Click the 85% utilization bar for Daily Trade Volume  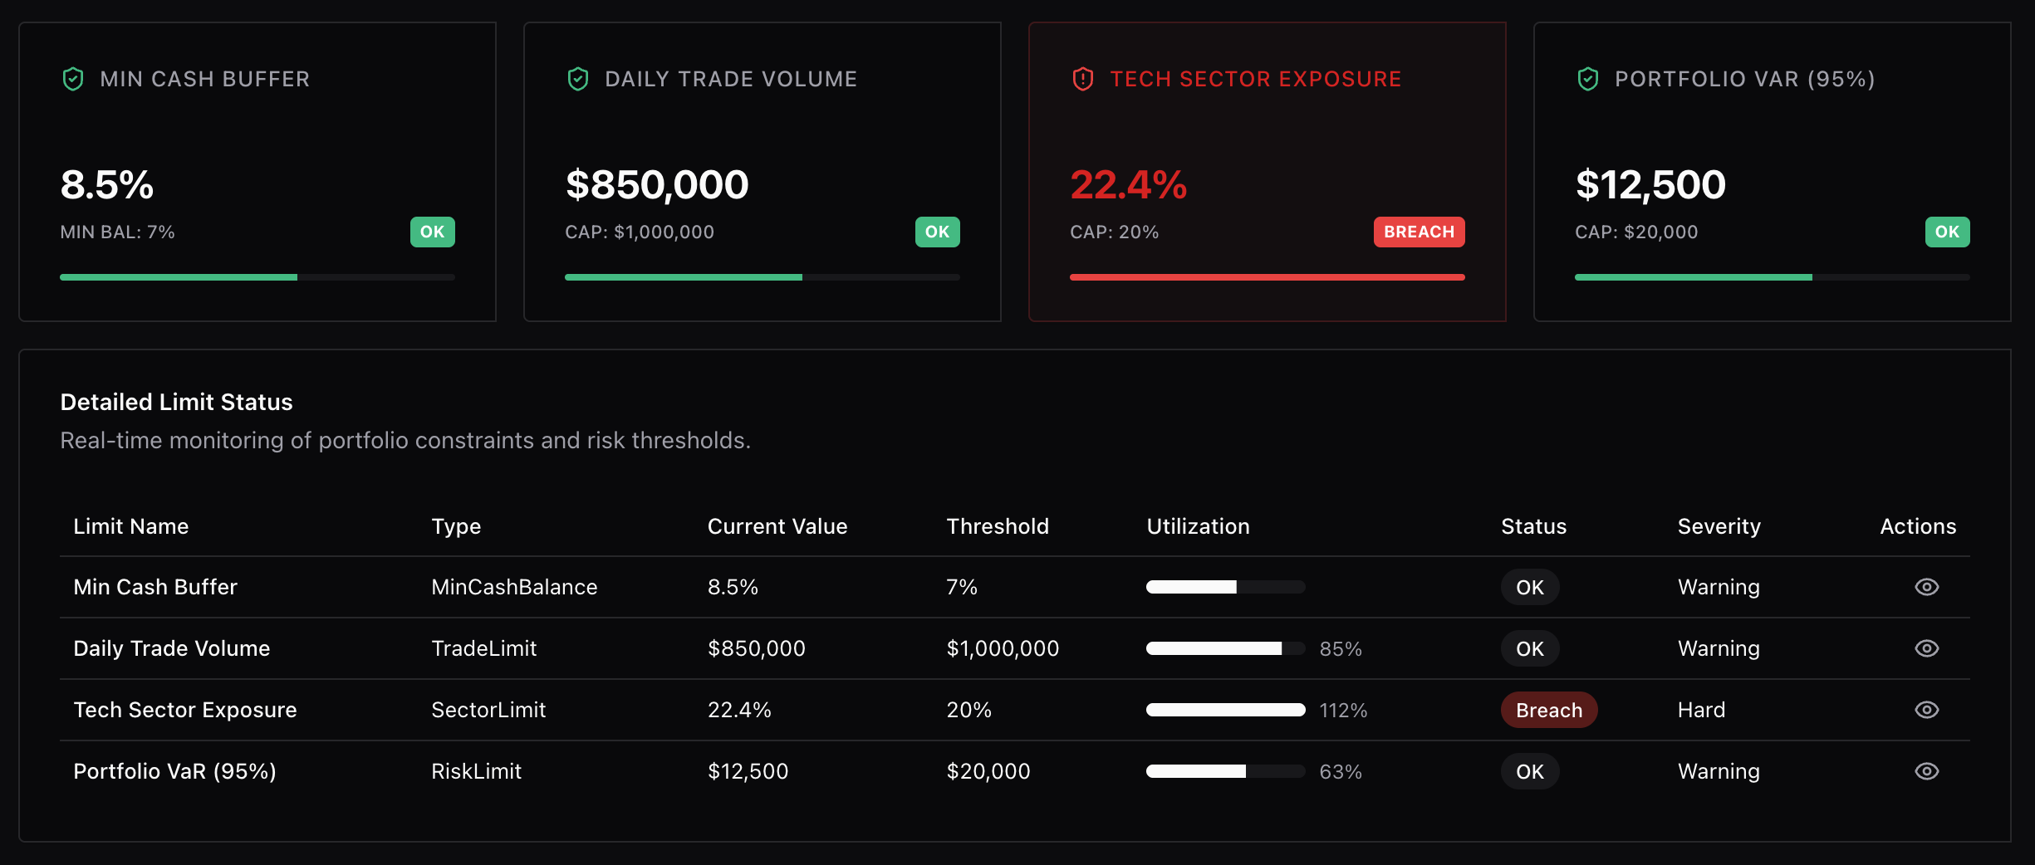coord(1225,648)
